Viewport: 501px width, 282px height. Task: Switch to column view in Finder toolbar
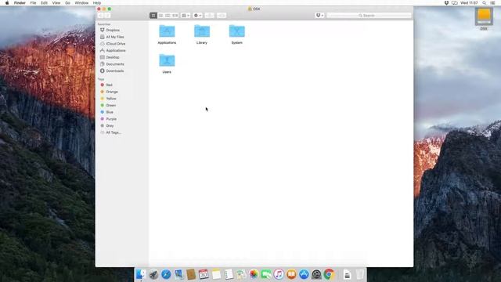(x=168, y=16)
